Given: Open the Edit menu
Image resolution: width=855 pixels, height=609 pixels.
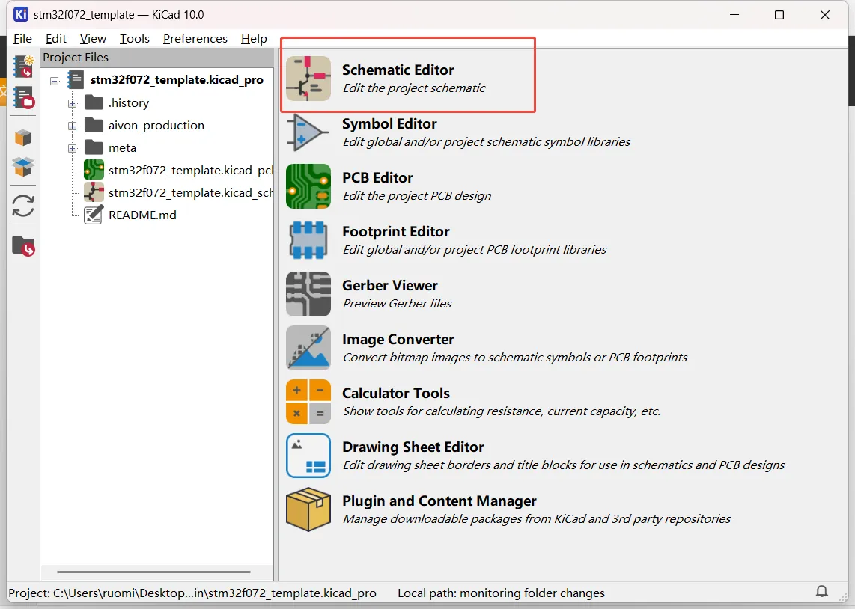Looking at the screenshot, I should coord(55,39).
